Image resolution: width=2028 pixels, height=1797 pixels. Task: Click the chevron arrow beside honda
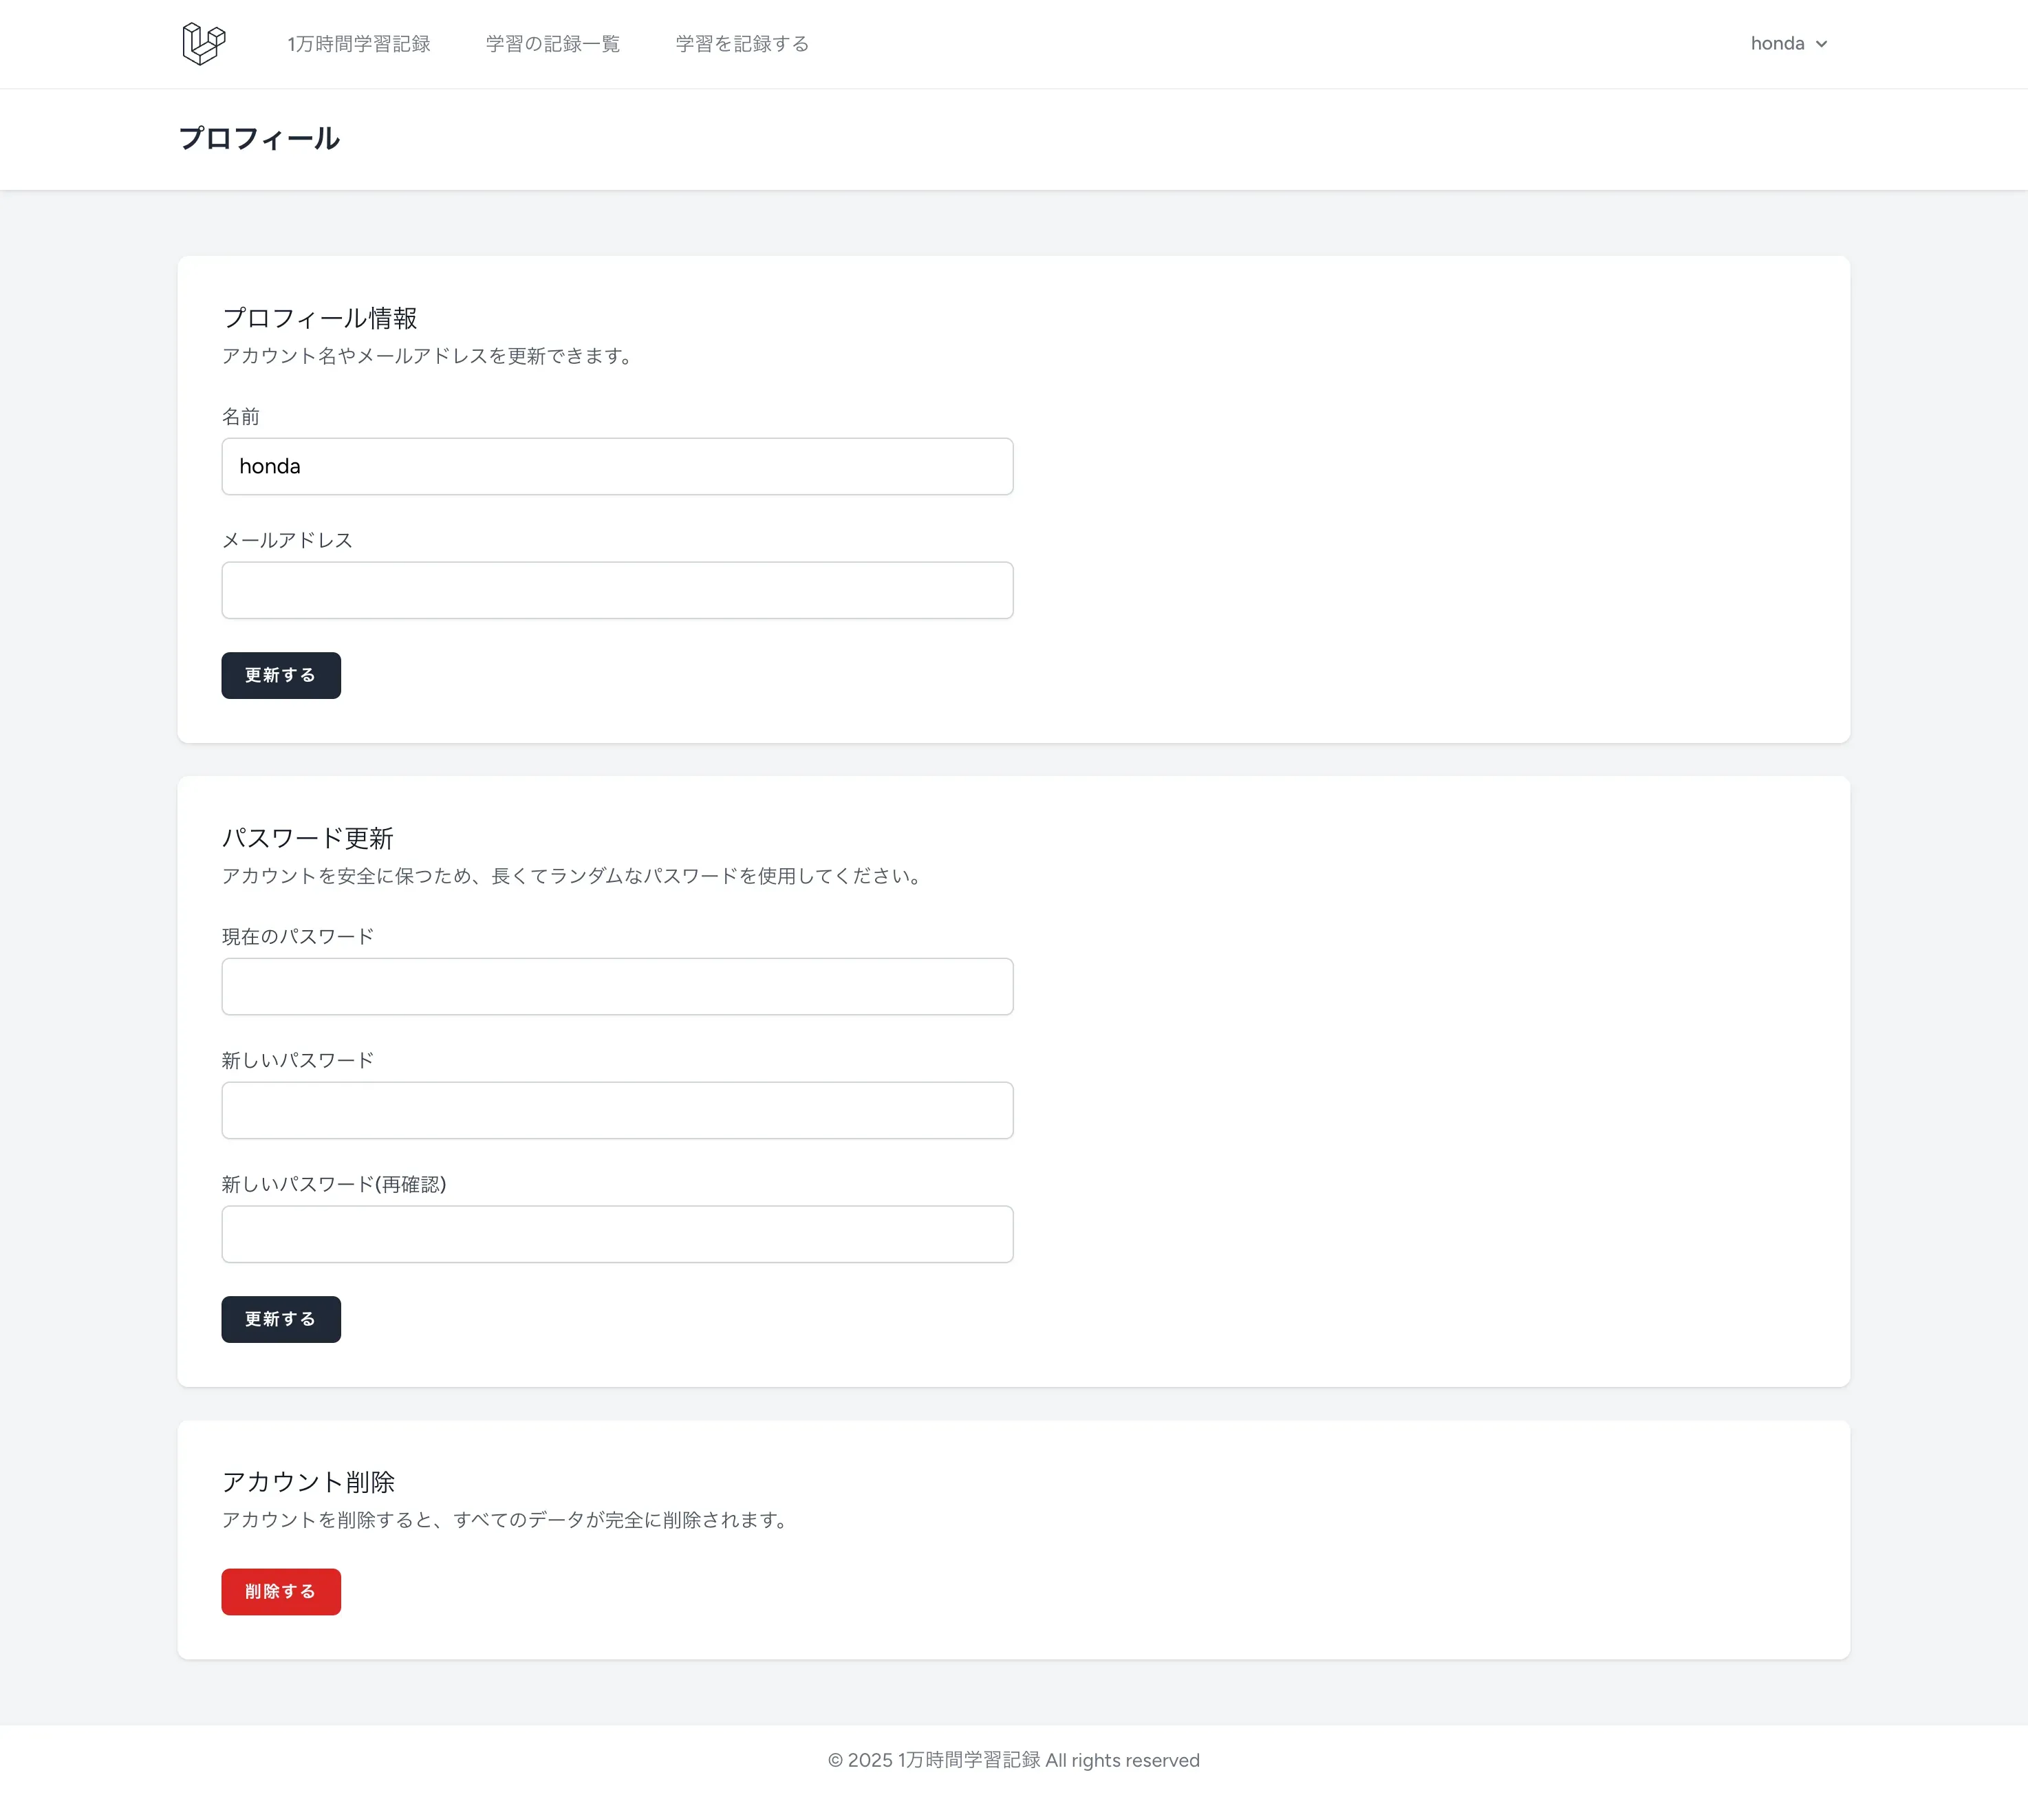tap(1821, 45)
